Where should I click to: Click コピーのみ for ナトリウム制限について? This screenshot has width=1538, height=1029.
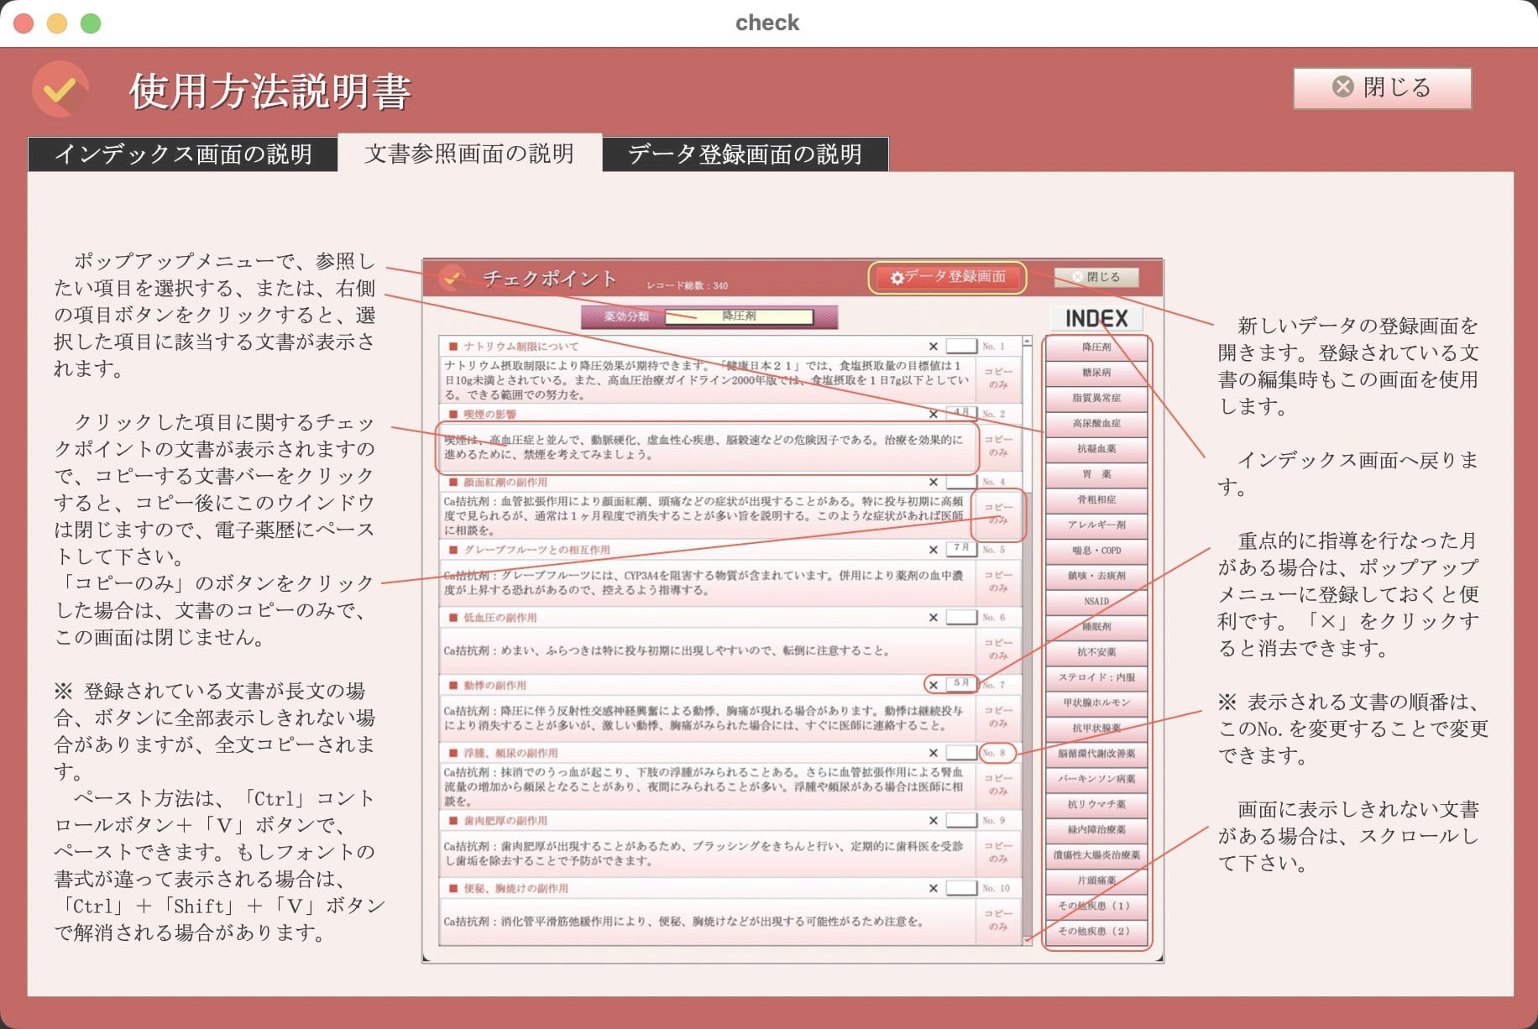(999, 378)
